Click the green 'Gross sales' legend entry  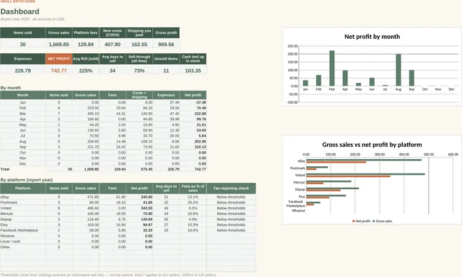pyautogui.click(x=383, y=221)
